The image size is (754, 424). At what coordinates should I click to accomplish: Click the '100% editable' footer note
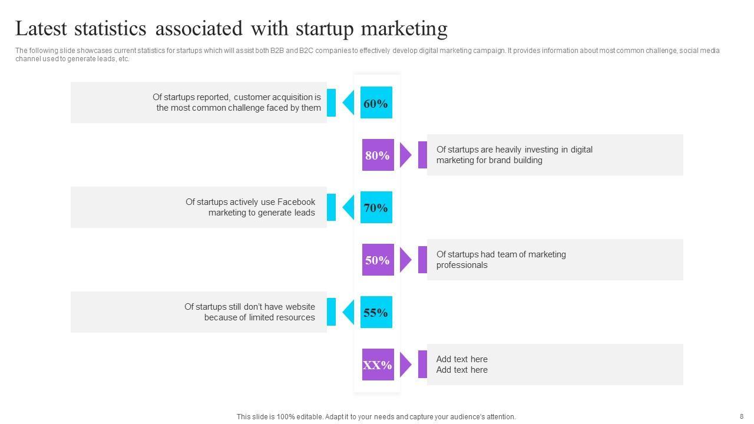coord(376,416)
